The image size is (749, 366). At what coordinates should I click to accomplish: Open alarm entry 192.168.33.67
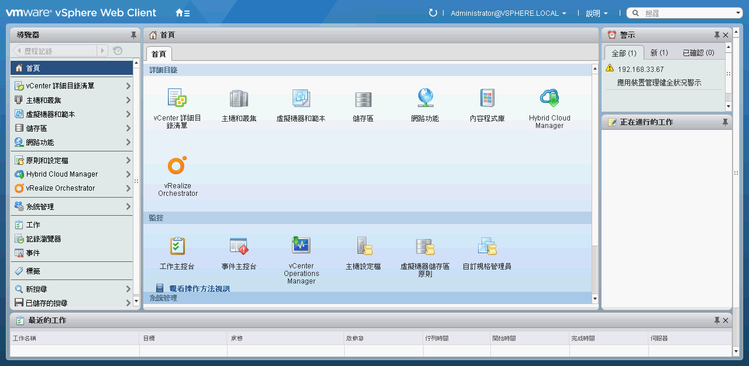(x=641, y=69)
